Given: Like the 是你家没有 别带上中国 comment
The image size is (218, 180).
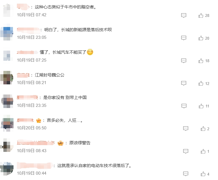Looking at the screenshot, I should point(201,106).
